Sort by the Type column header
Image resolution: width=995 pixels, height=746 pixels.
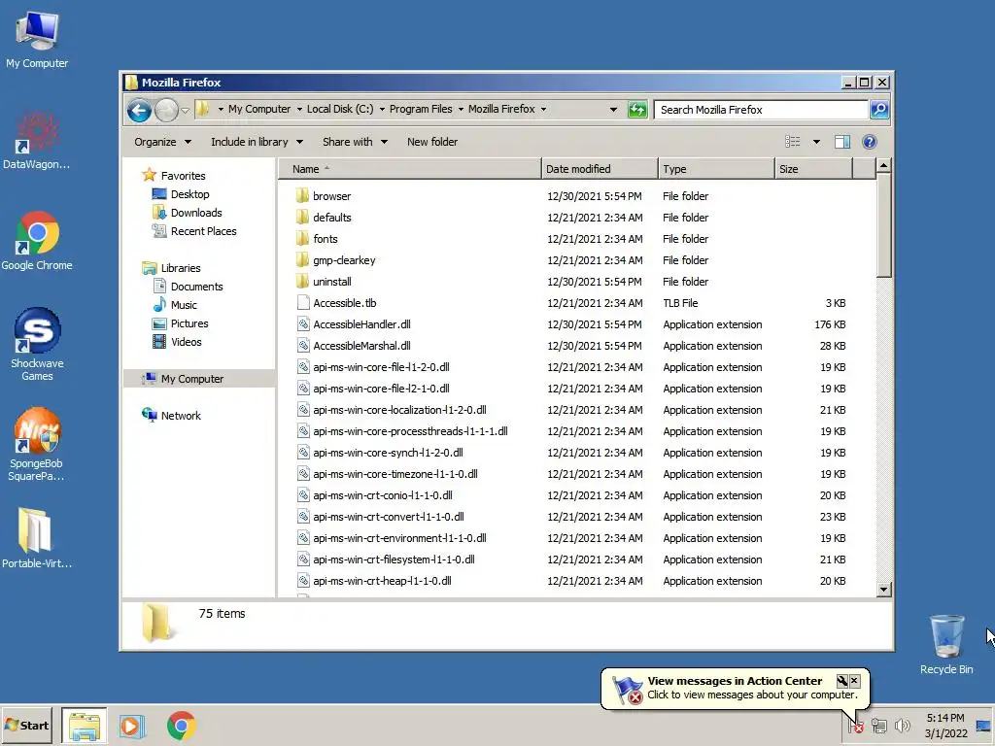point(716,169)
